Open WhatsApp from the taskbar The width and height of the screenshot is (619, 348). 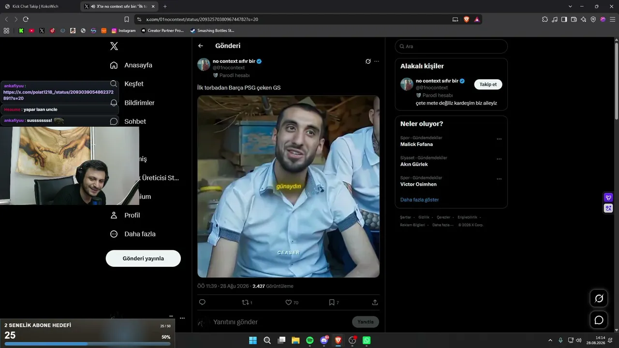(x=367, y=340)
